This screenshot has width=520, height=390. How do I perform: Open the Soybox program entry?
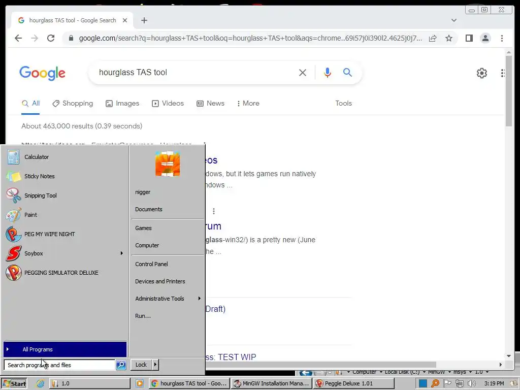coord(34,253)
